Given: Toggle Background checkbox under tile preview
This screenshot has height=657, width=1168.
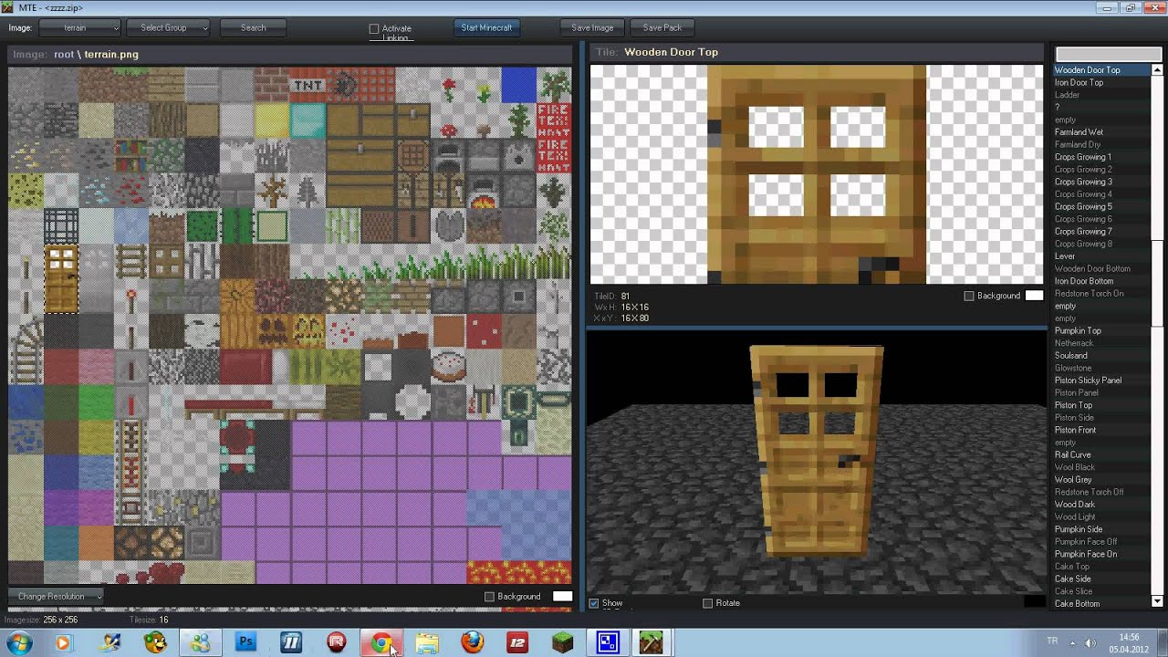Looking at the screenshot, I should pos(969,296).
